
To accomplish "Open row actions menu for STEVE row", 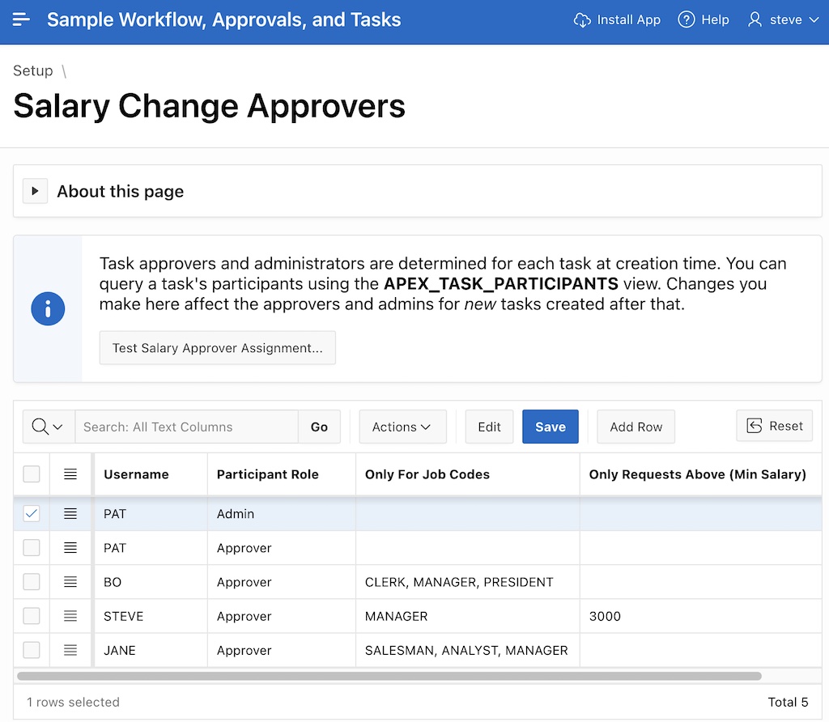I will coord(70,616).
